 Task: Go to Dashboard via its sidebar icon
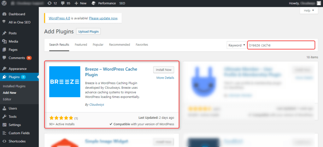[4, 14]
